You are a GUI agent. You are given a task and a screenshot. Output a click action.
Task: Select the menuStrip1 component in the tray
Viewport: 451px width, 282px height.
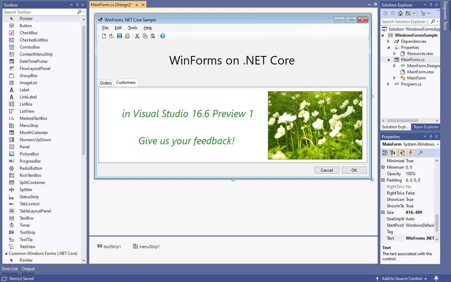[146, 246]
